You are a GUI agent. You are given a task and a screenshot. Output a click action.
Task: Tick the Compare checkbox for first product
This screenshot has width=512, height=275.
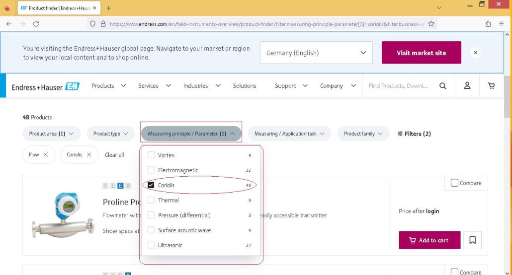[454, 183]
